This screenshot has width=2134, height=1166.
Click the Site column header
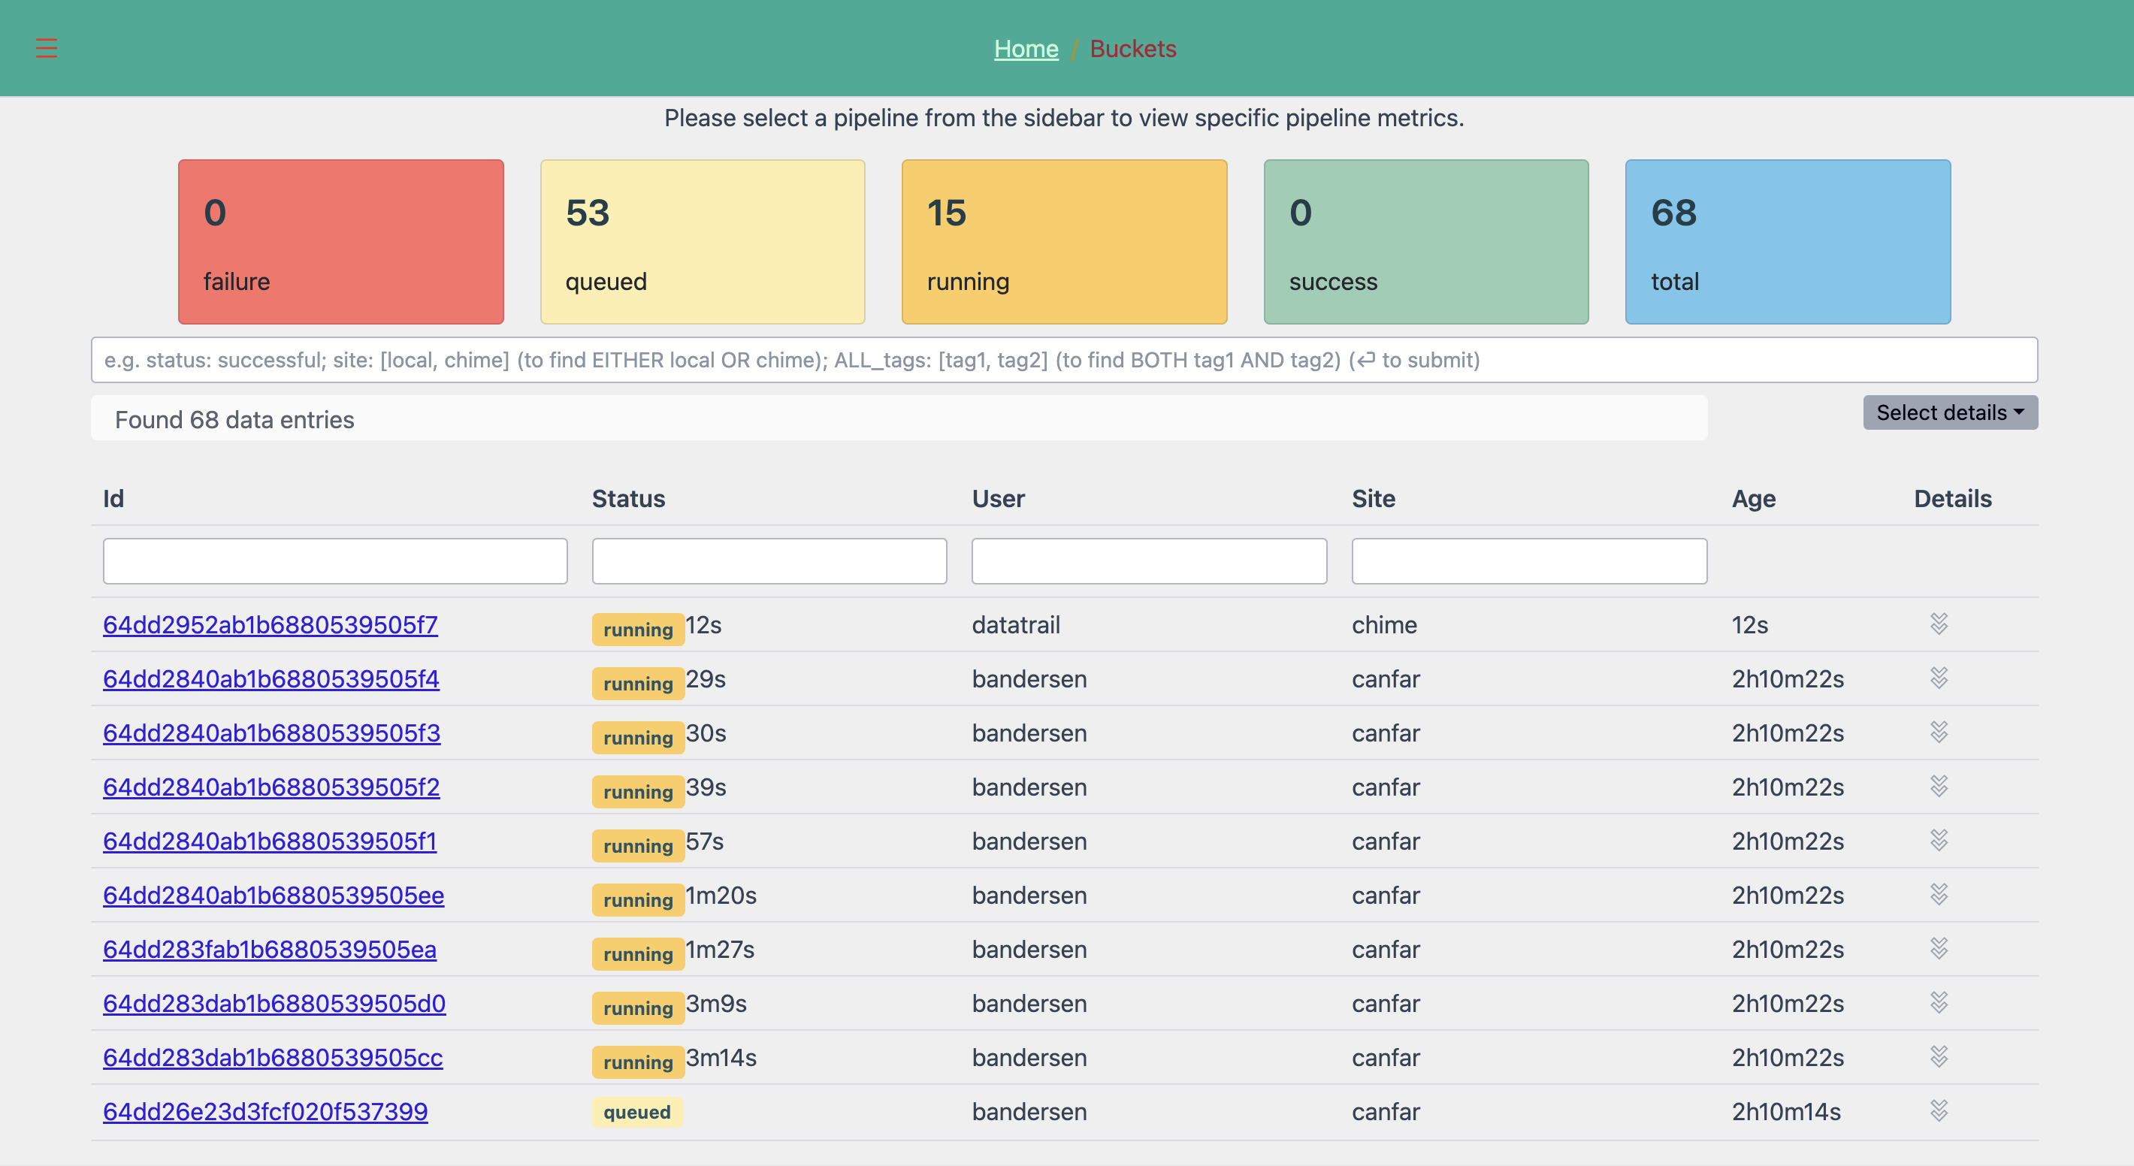coord(1374,499)
